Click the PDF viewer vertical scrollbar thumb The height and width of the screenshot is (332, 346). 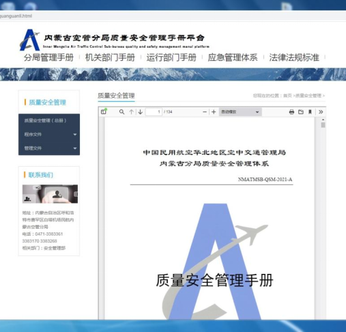pyautogui.click(x=323, y=125)
